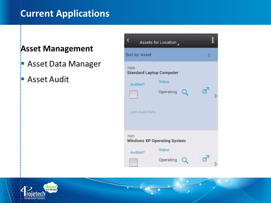Click the Last Audit Date field
This screenshot has width=271, height=203.
click(143, 112)
